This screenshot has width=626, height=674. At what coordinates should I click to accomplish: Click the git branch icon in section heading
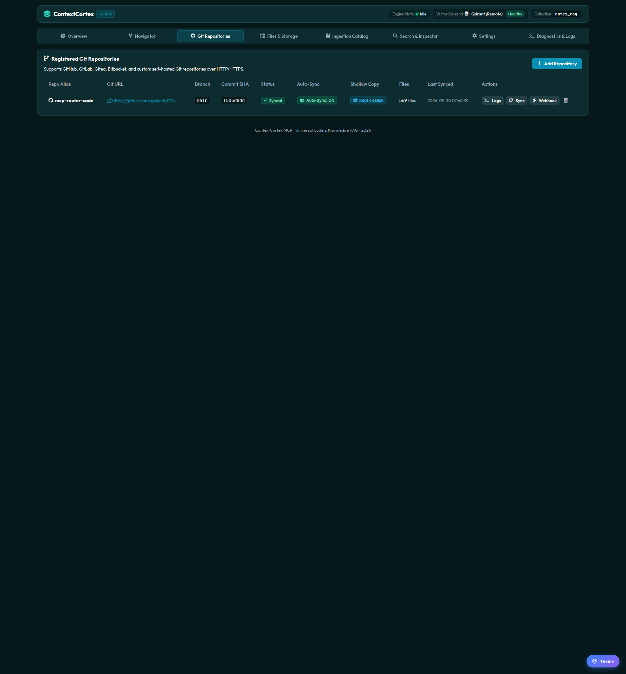tap(46, 58)
